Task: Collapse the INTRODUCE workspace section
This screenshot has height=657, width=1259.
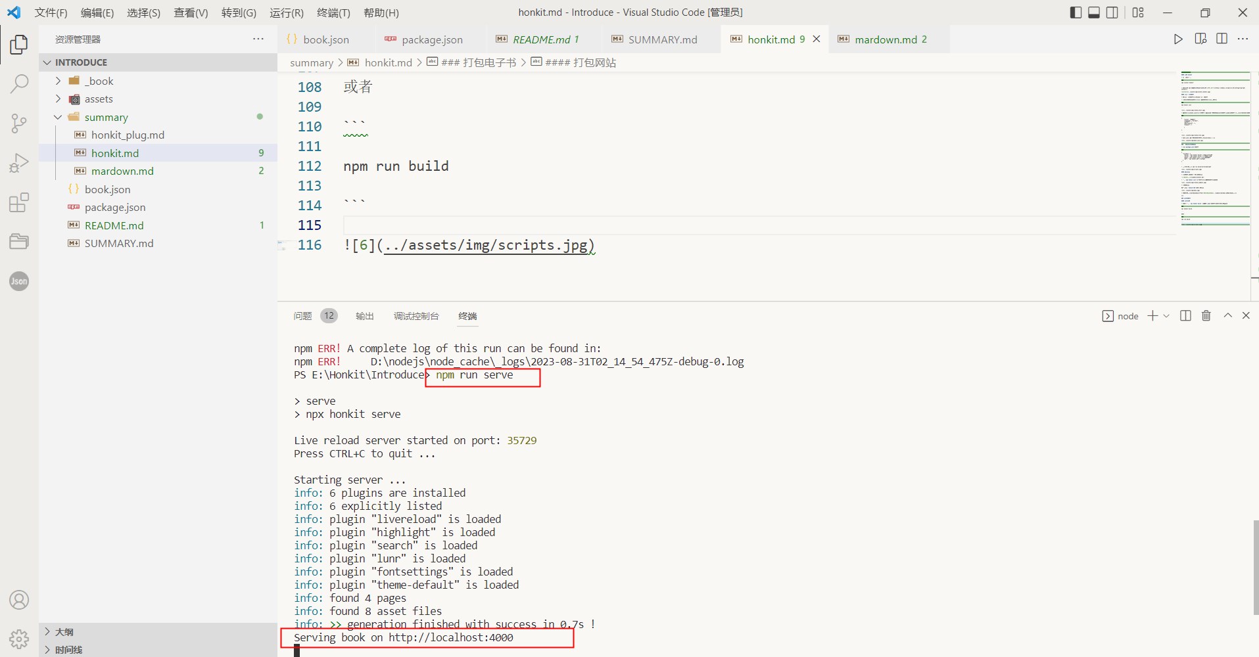Action: click(158, 62)
